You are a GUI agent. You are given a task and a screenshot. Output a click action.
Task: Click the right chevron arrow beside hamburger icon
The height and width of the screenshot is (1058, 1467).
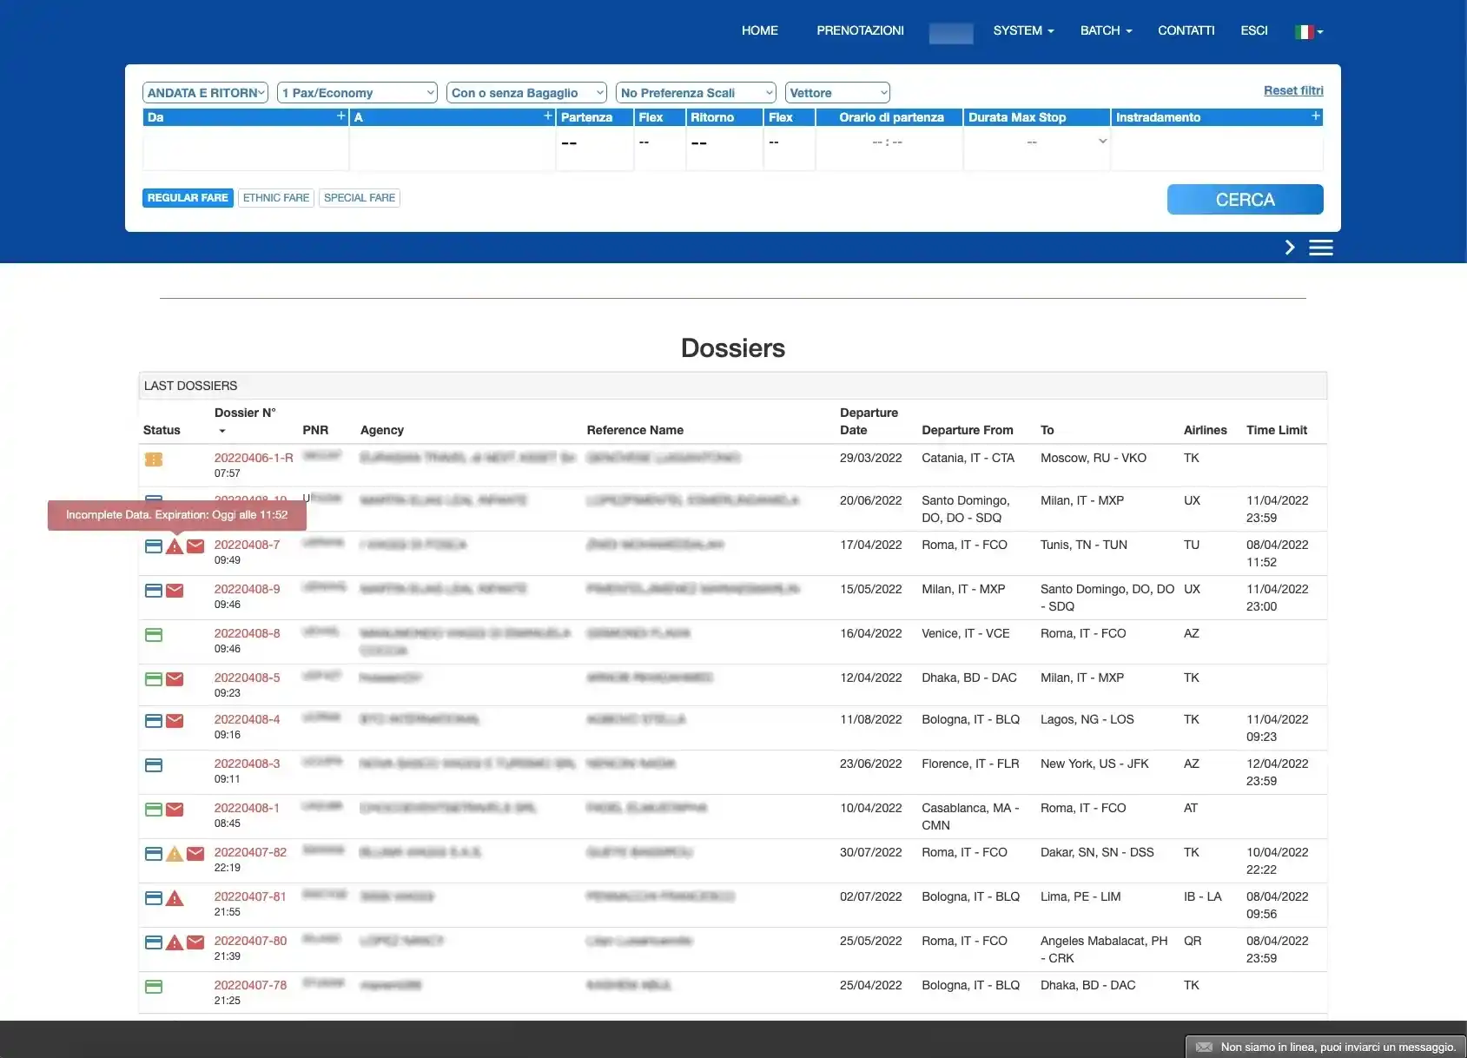[x=1290, y=248]
